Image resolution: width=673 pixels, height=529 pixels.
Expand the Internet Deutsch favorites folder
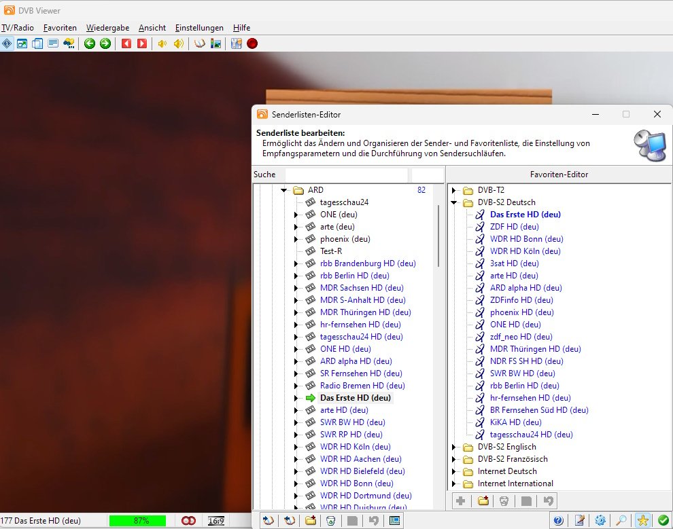pyautogui.click(x=454, y=471)
